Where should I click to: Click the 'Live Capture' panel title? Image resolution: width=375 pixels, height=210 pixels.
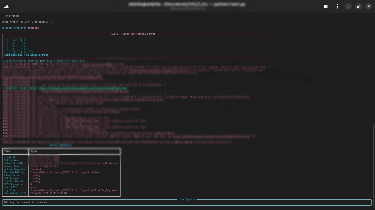point(187,199)
